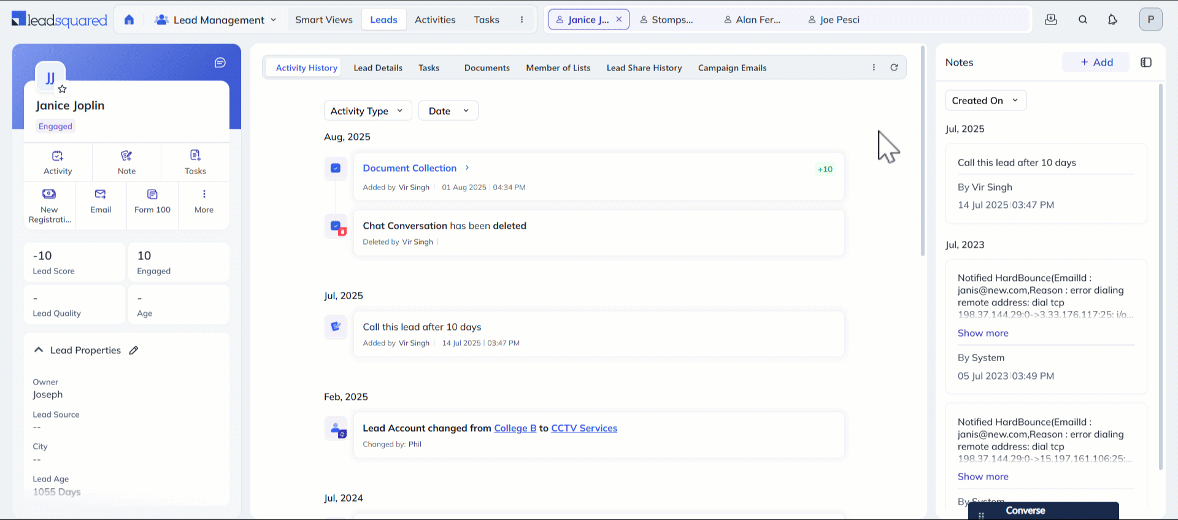Open the New Registration quick action
The width and height of the screenshot is (1178, 520).
pyautogui.click(x=50, y=206)
